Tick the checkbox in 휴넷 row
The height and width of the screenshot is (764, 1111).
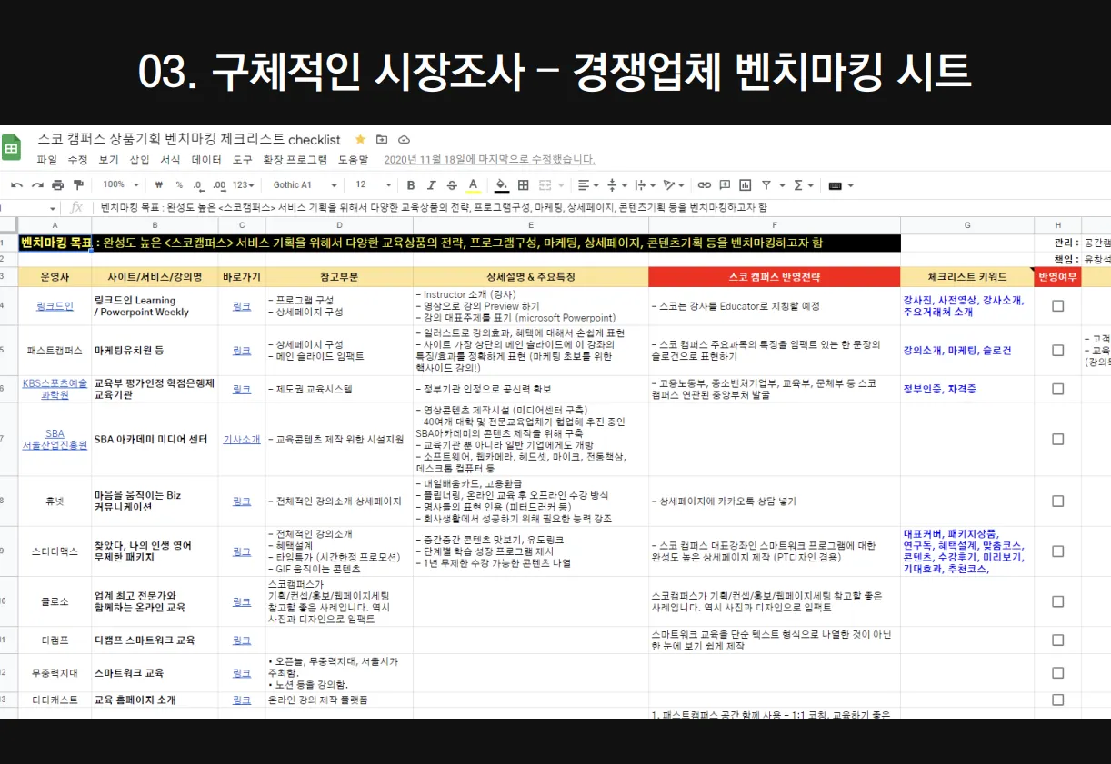(x=1057, y=501)
